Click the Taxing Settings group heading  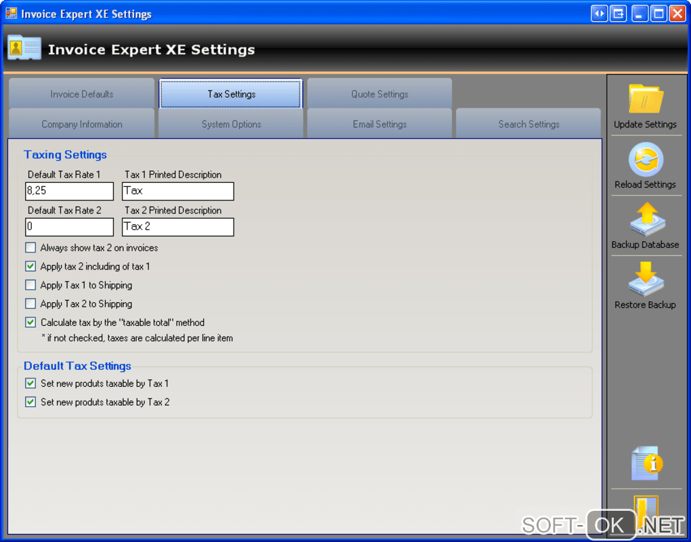pyautogui.click(x=65, y=154)
